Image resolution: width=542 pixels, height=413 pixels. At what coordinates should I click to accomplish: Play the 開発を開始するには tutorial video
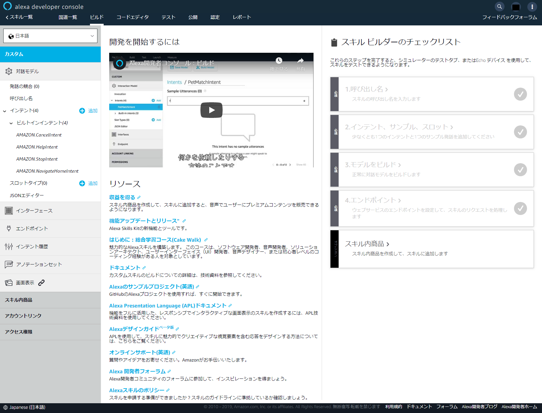(211, 110)
